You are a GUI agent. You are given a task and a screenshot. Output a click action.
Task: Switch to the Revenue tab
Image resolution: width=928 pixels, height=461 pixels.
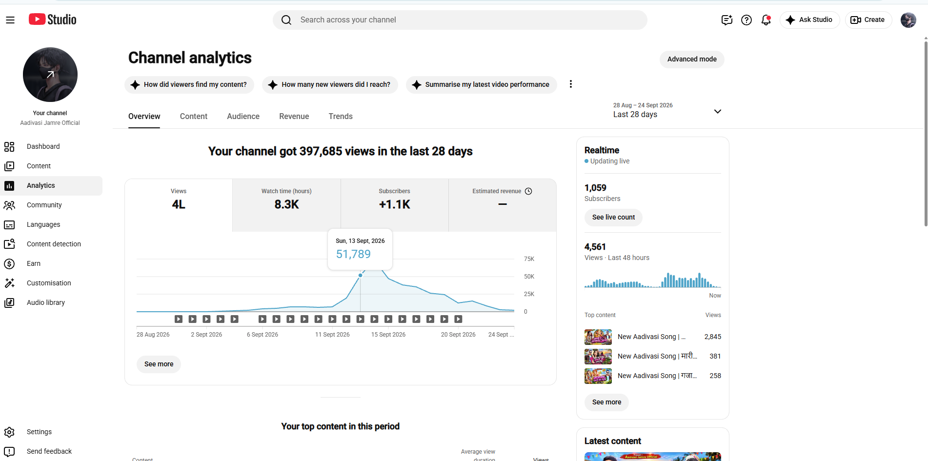(x=294, y=116)
